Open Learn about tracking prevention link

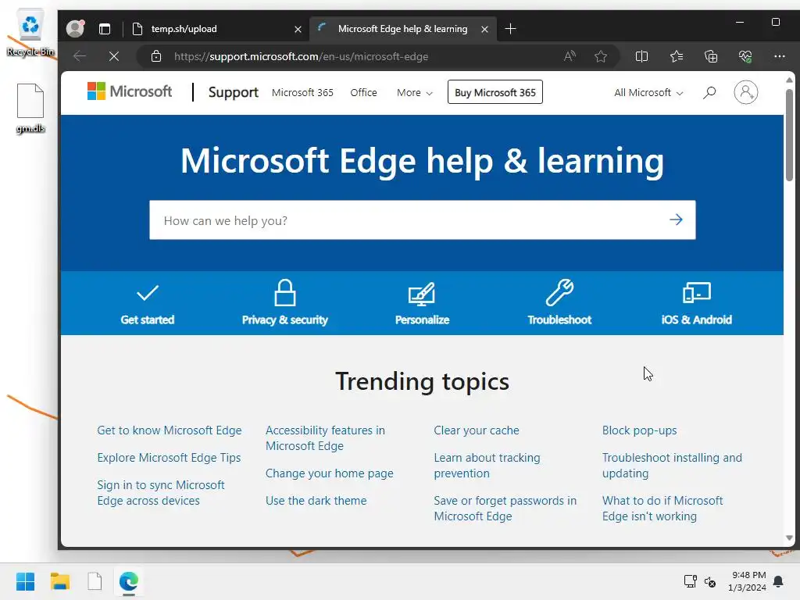pyautogui.click(x=487, y=466)
